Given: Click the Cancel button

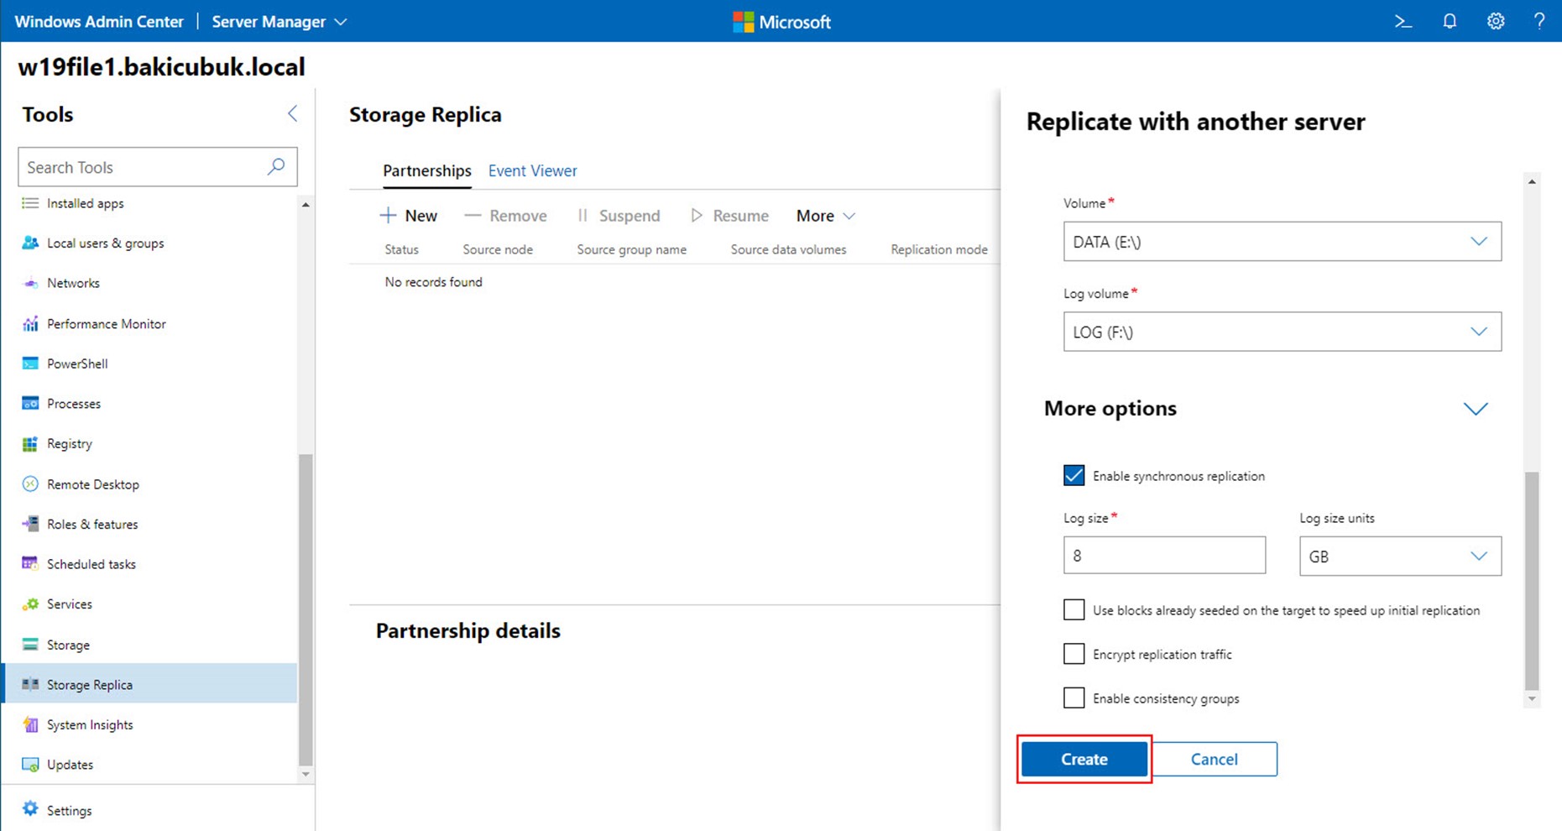Looking at the screenshot, I should click(1214, 759).
